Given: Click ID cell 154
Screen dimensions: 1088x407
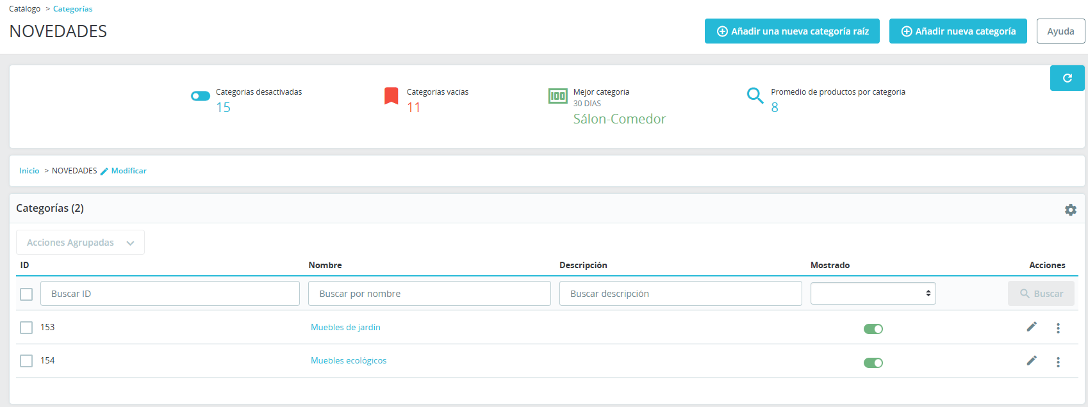Looking at the screenshot, I should [x=47, y=360].
